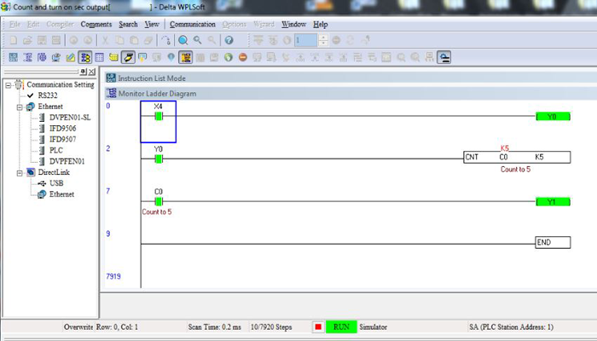Click the greyed Paste icon

tap(134, 40)
